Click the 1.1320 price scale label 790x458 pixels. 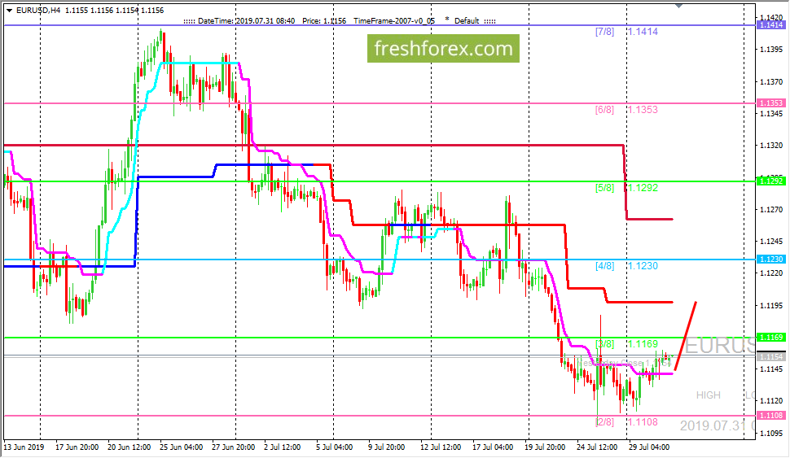(771, 146)
